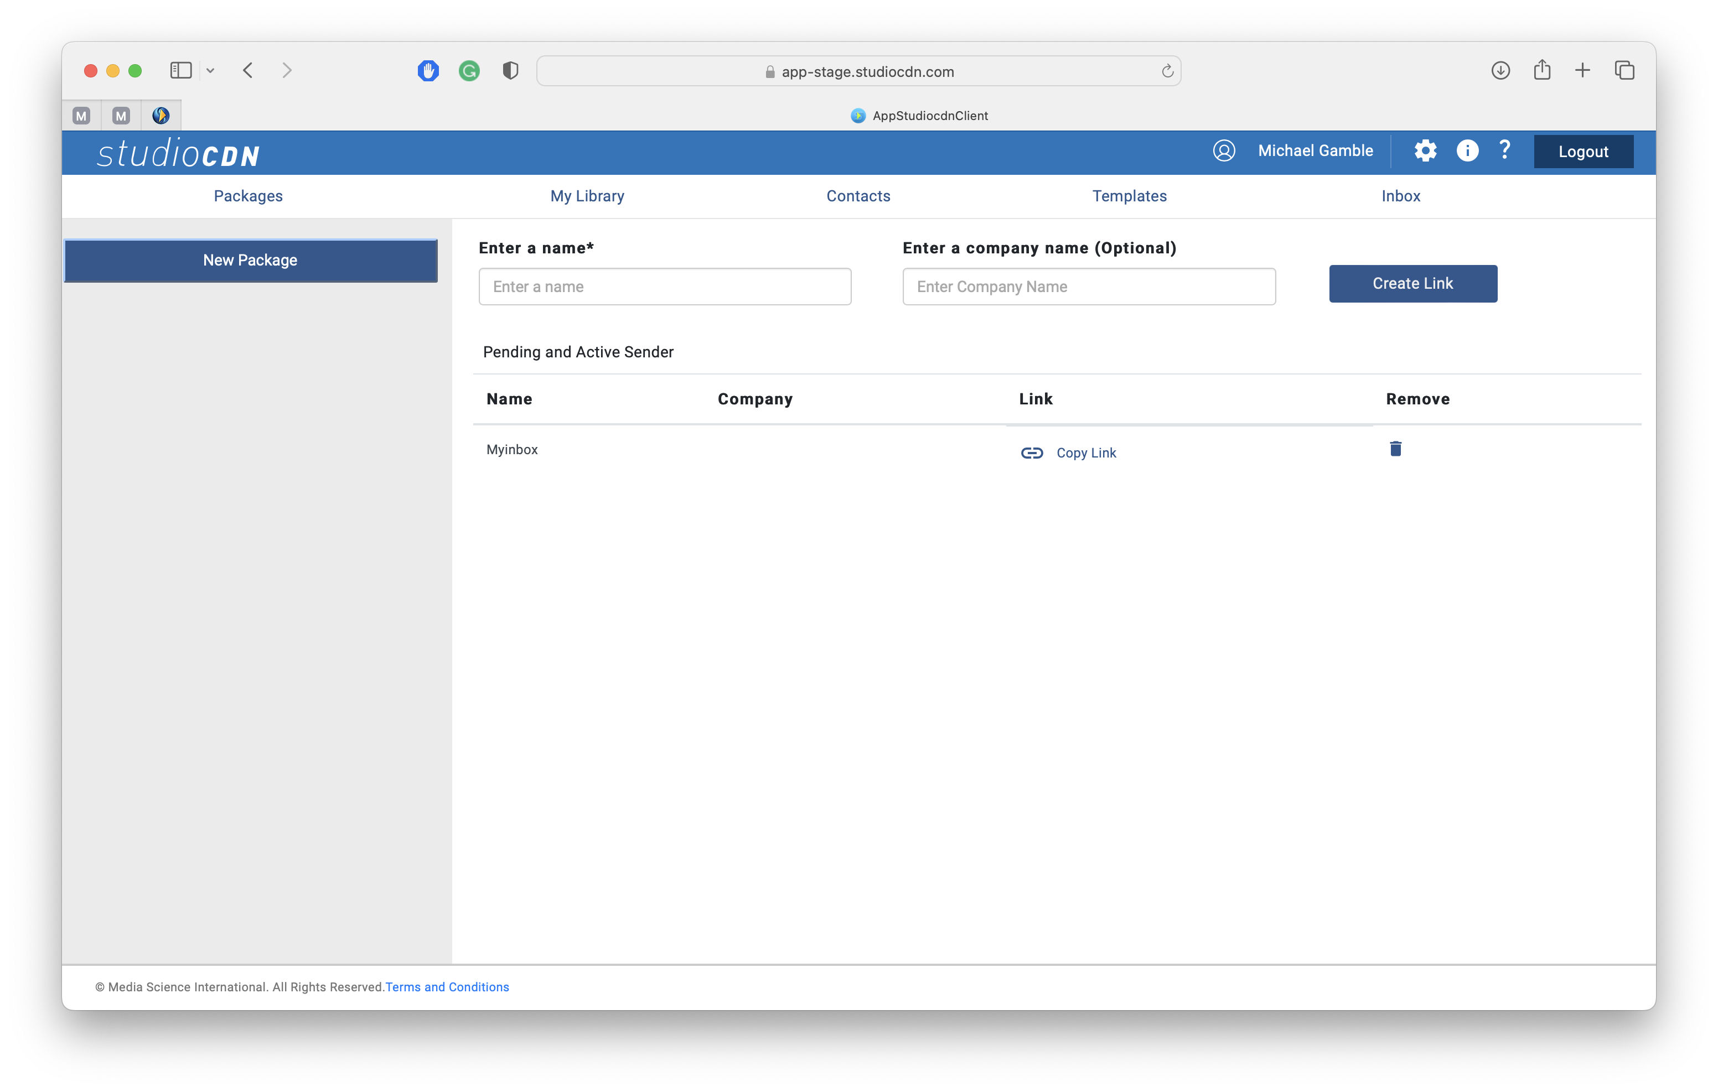This screenshot has width=1718, height=1092.
Task: Expand sidebar dropdown chevron in Safari toolbar
Action: click(210, 71)
